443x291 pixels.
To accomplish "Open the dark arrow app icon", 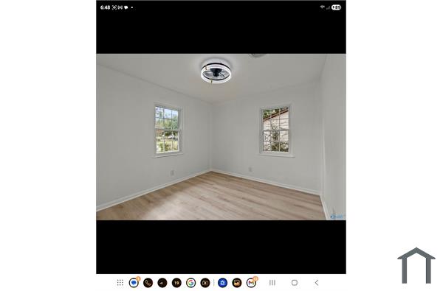I will pos(162,283).
